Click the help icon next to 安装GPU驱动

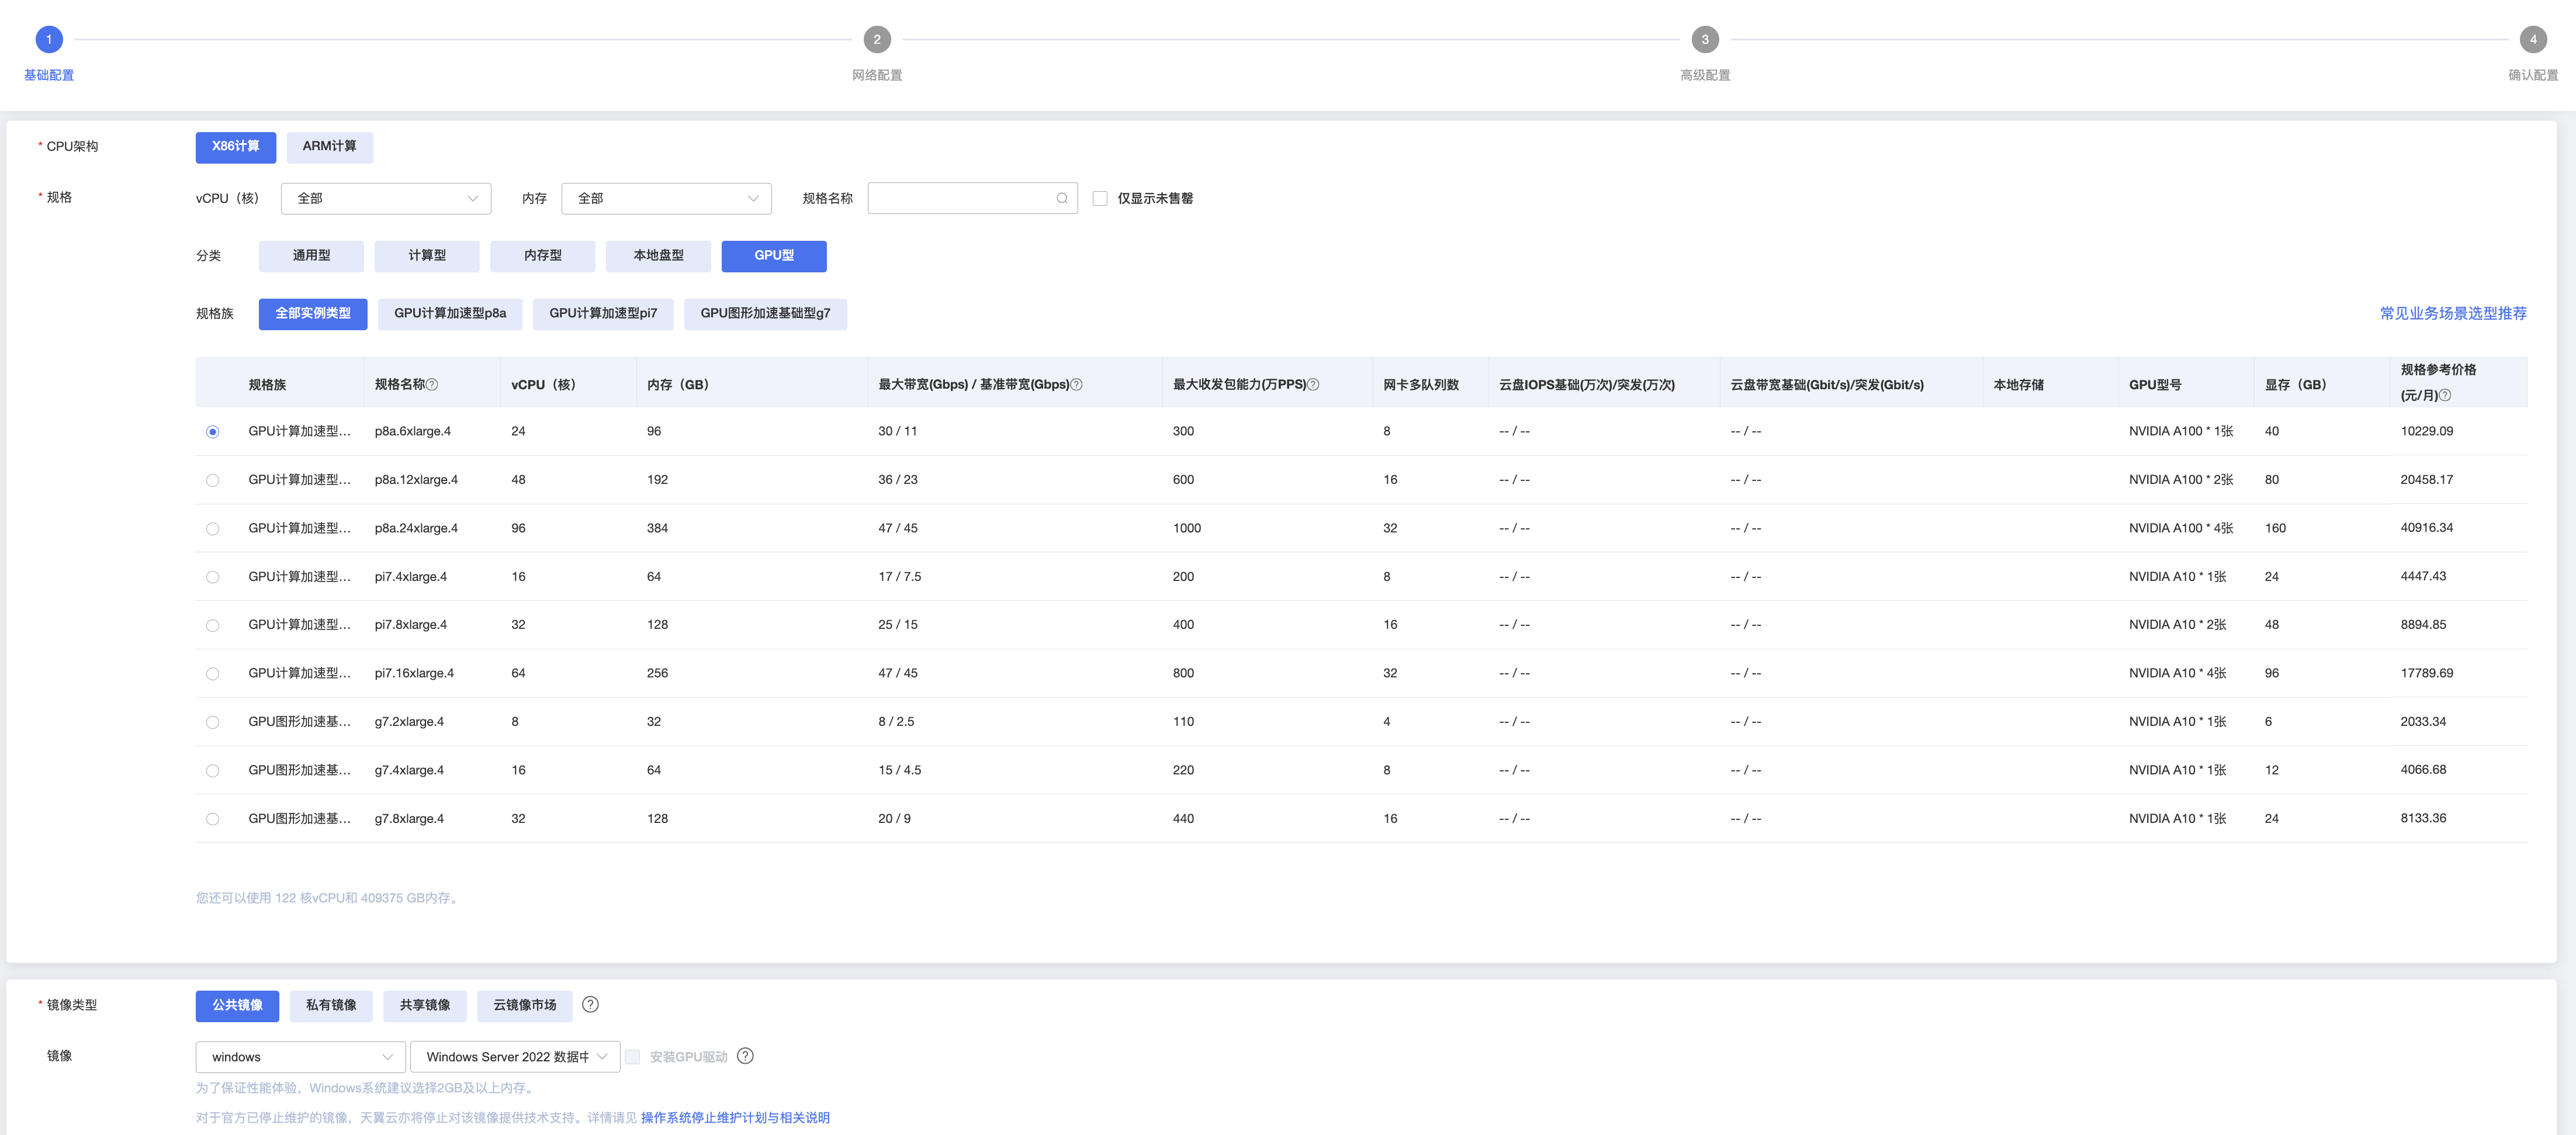[745, 1056]
